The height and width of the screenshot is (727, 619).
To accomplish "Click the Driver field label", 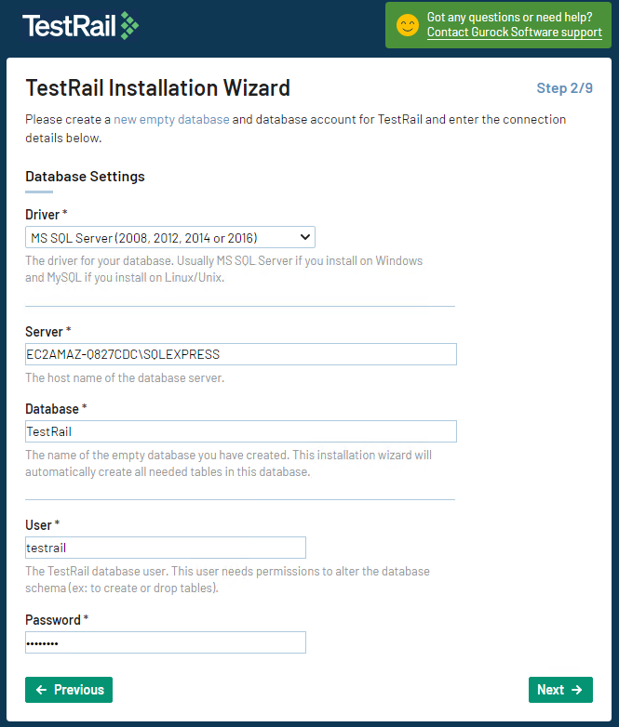I will pos(47,215).
